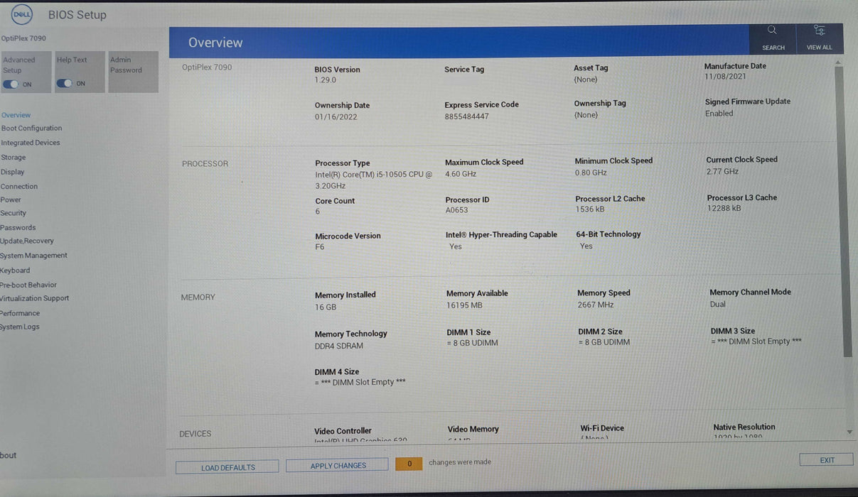
Task: Click the scrollbar up arrow
Action: pos(839,63)
